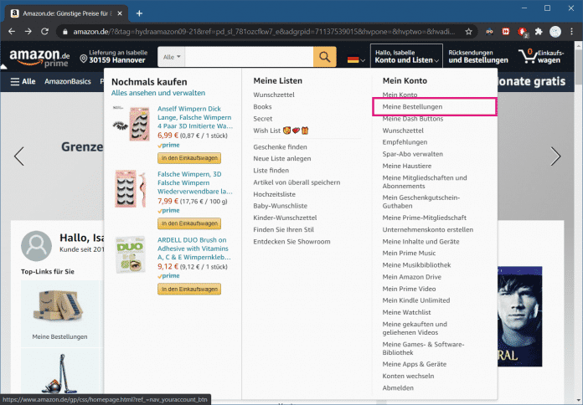The width and height of the screenshot is (583, 405).
Task: Open Meine Prime-Mitgliedschaft
Action: pyautogui.click(x=424, y=218)
